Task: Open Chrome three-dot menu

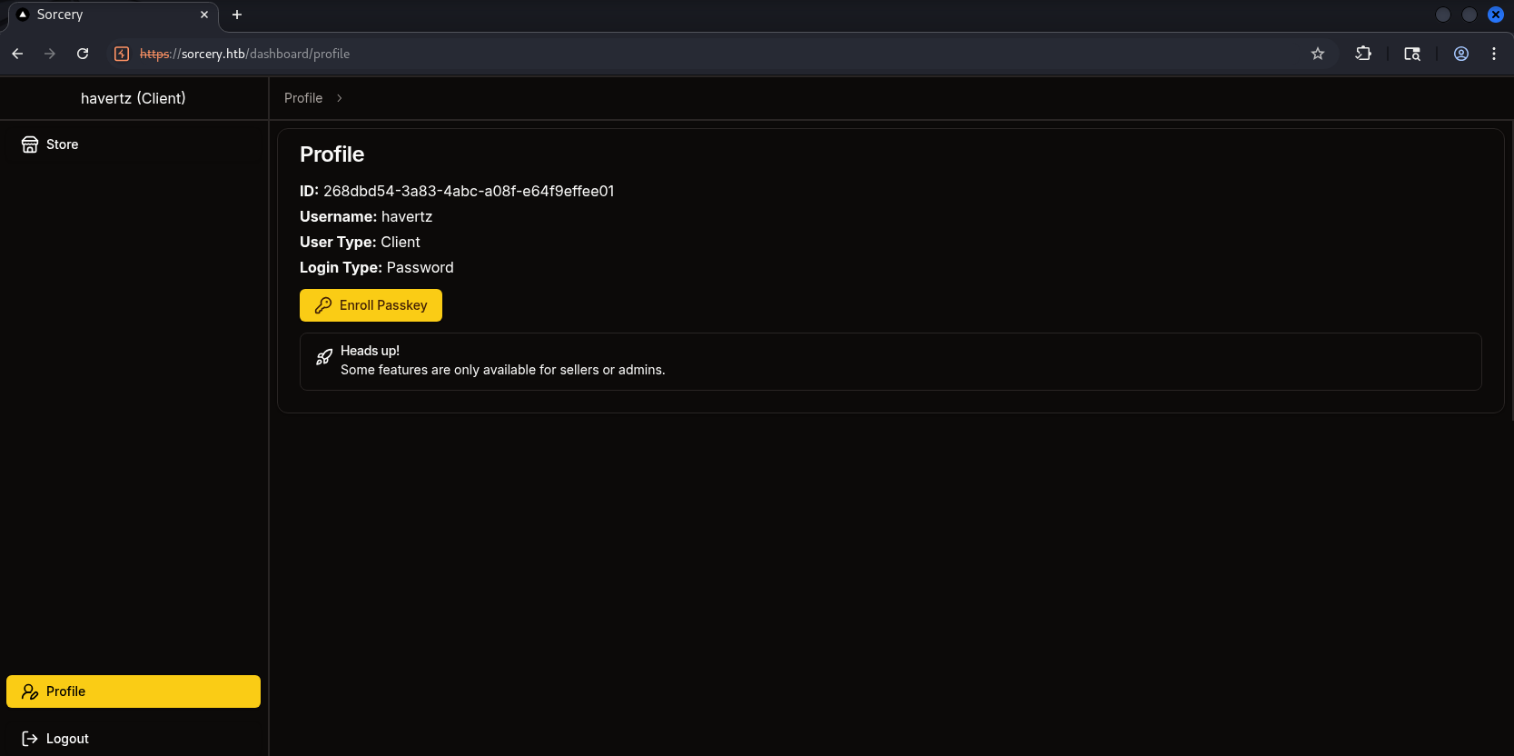Action: tap(1494, 54)
